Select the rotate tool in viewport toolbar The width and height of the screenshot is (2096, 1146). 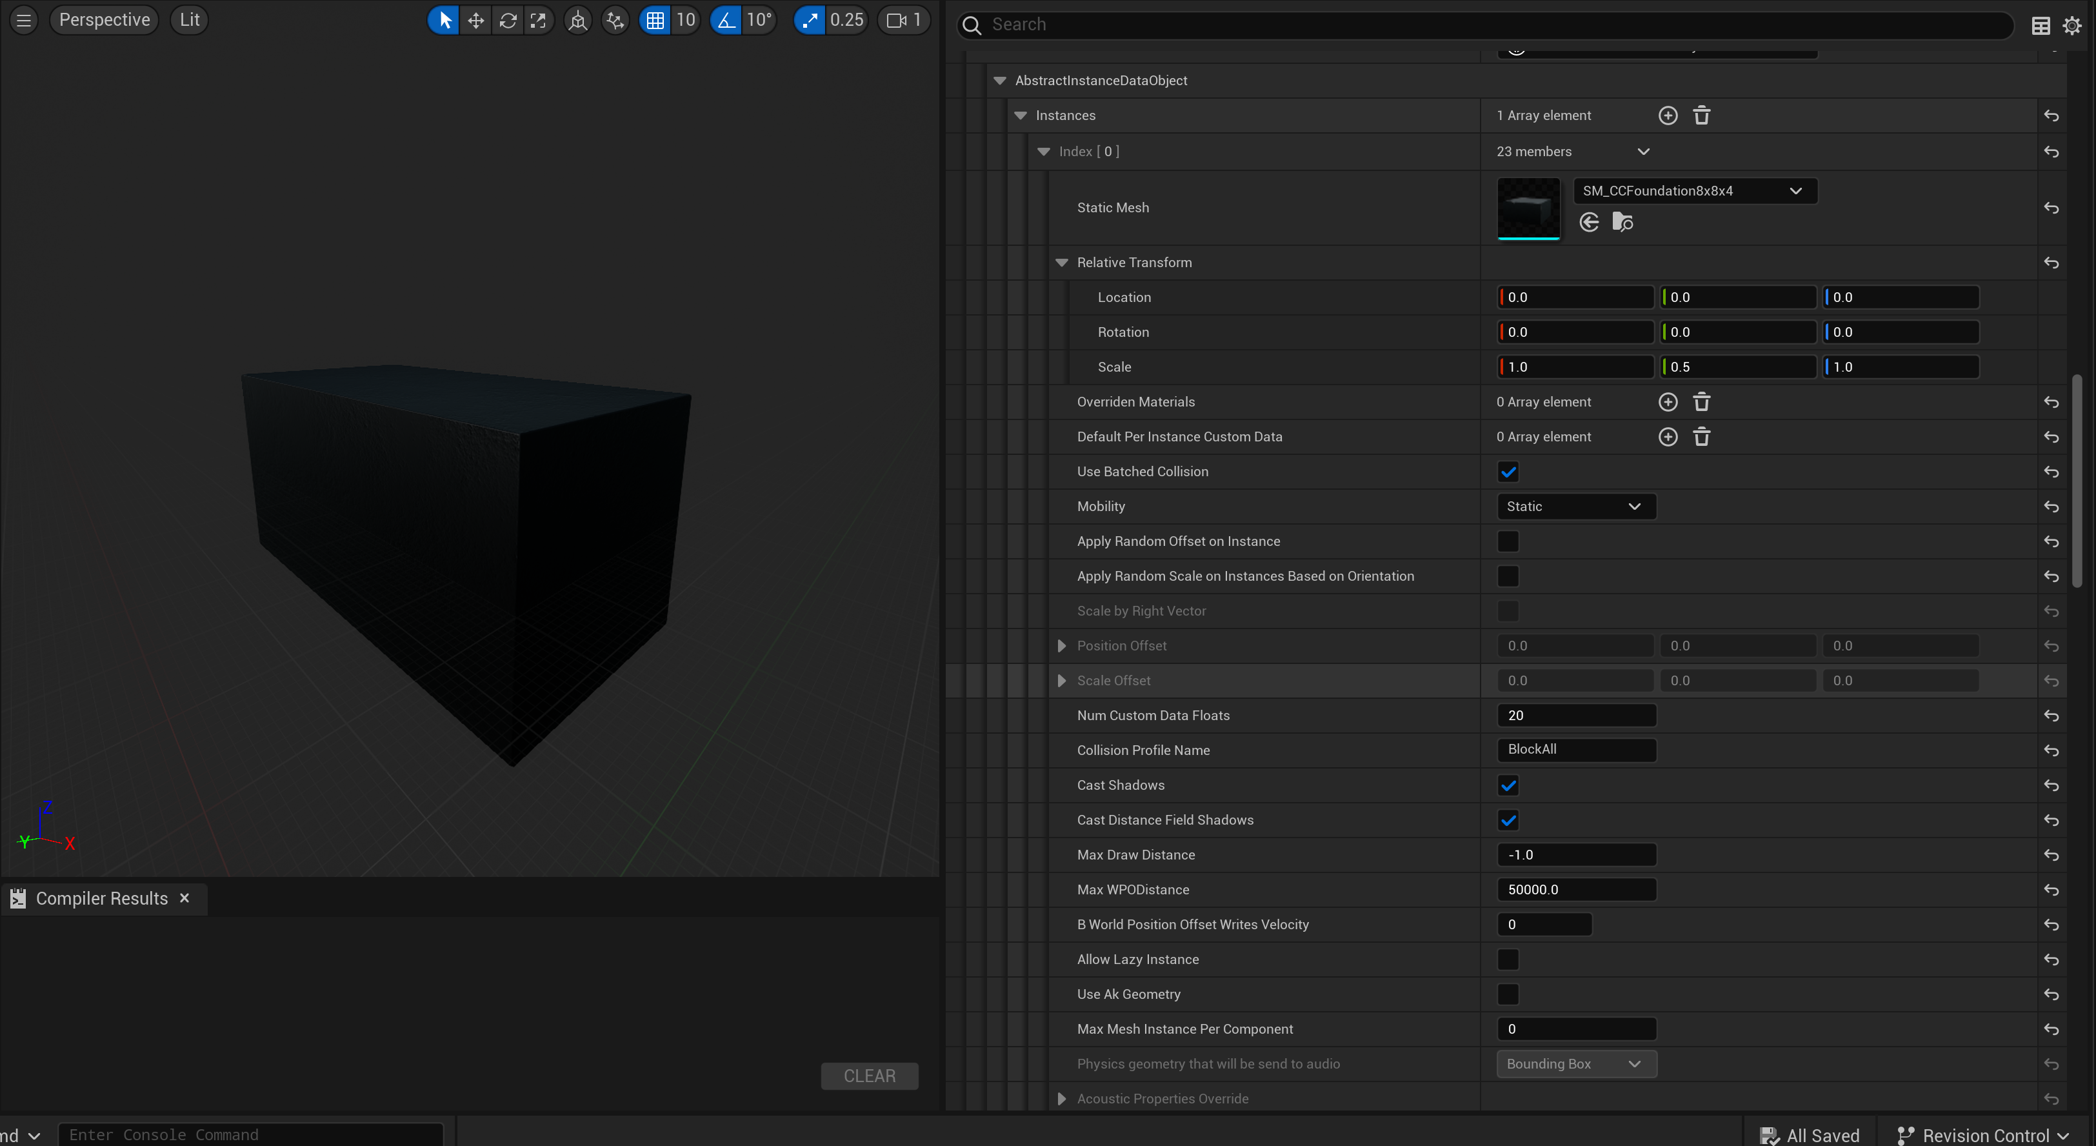(508, 21)
